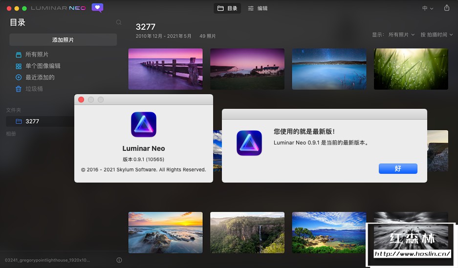Switch to the 目录 catalog tab
Screen dimensions: 458x268
(x=227, y=8)
